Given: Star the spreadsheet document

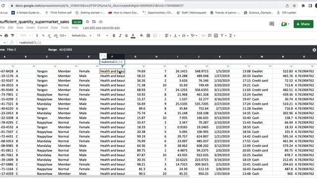Looking at the screenshot, I should click(87, 22).
